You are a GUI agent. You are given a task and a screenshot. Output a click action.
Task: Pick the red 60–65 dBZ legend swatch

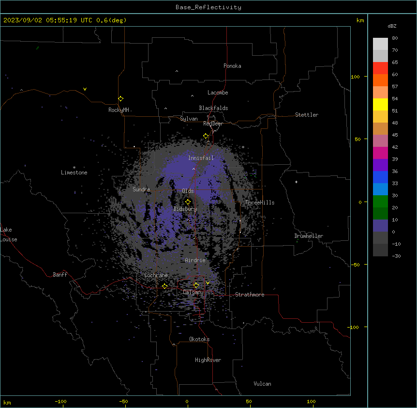pos(380,68)
